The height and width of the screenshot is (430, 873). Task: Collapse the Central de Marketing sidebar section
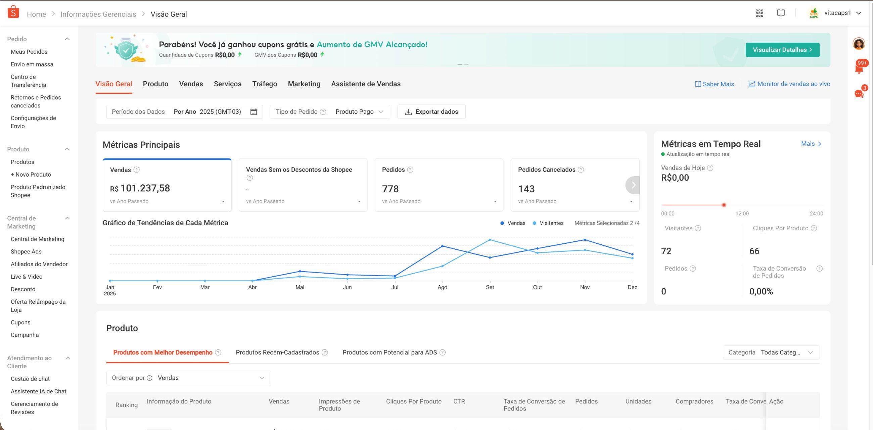[x=67, y=218]
